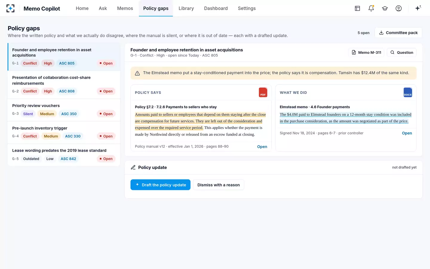Click the sparkle AI assistant icon
The width and height of the screenshot is (430, 269).
click(418, 8)
